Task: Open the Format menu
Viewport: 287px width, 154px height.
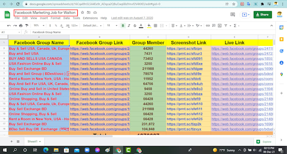Action: pyautogui.click(x=55, y=18)
